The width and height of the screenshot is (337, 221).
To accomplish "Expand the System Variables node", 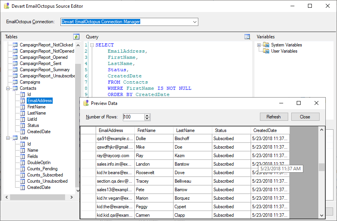I will coord(259,45).
